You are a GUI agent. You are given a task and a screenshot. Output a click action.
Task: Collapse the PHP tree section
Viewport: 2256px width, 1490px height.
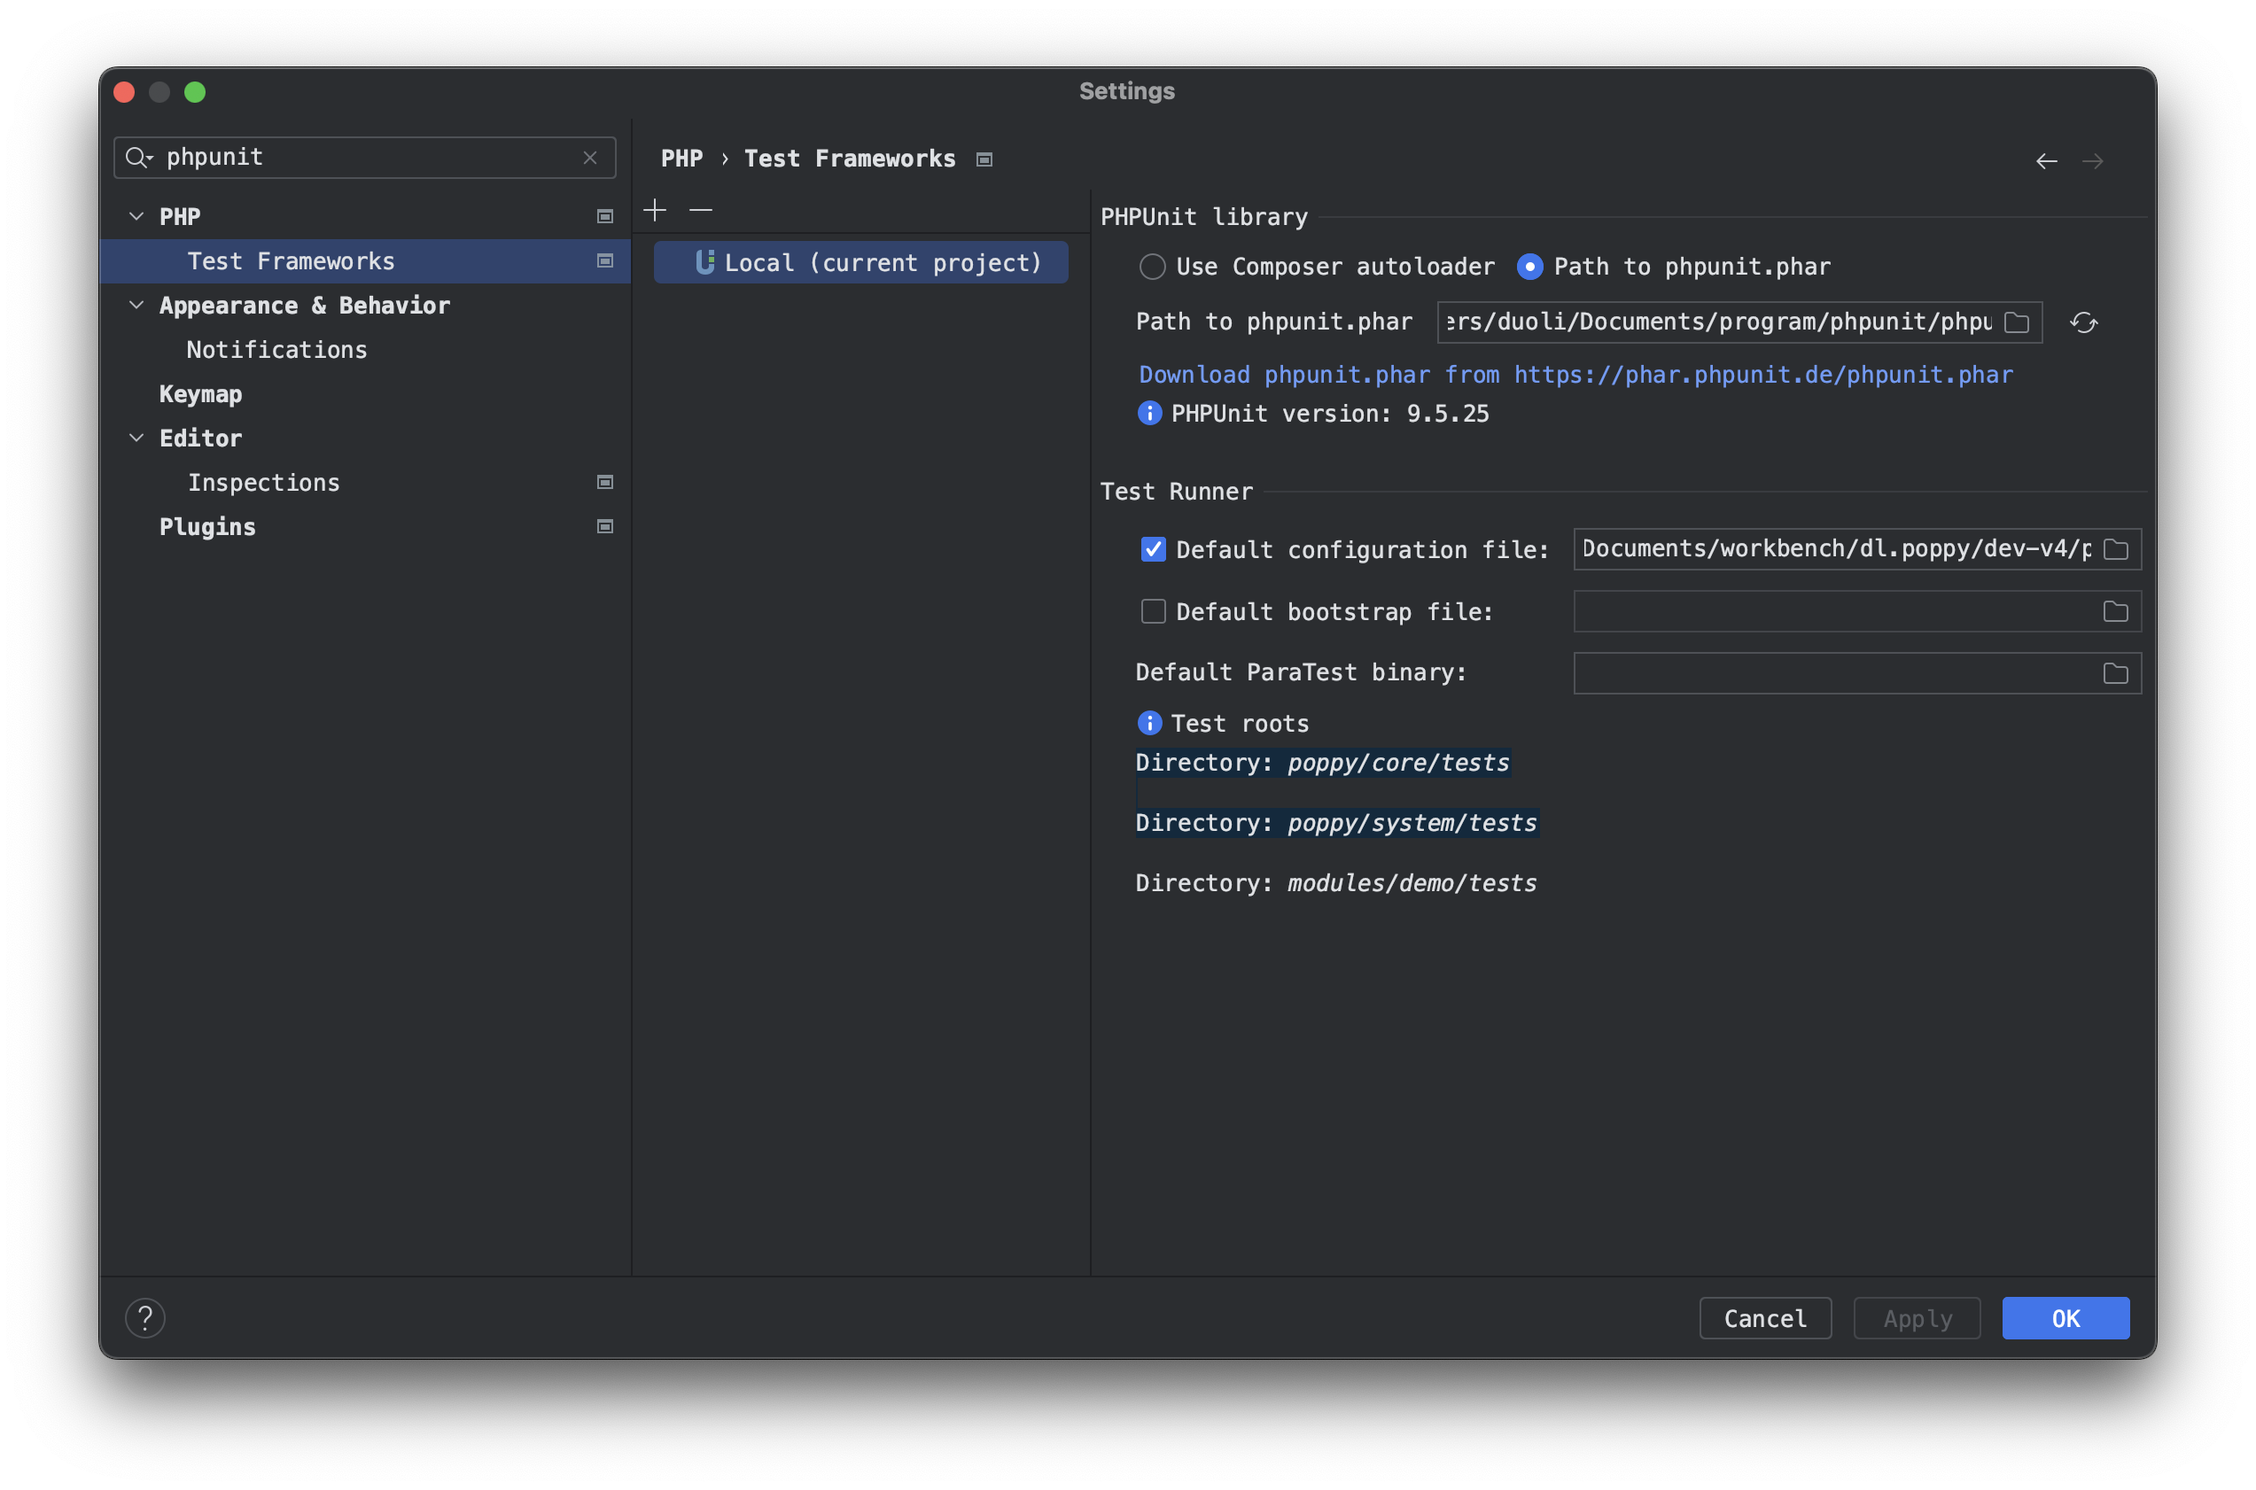tap(136, 217)
